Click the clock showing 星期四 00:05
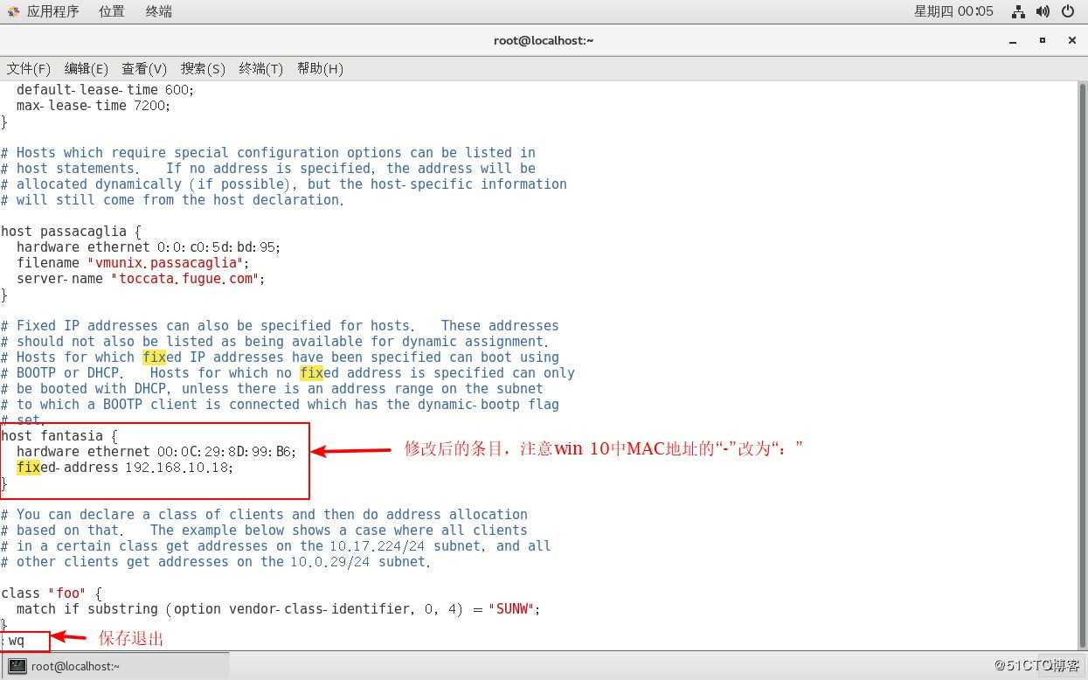 (953, 11)
